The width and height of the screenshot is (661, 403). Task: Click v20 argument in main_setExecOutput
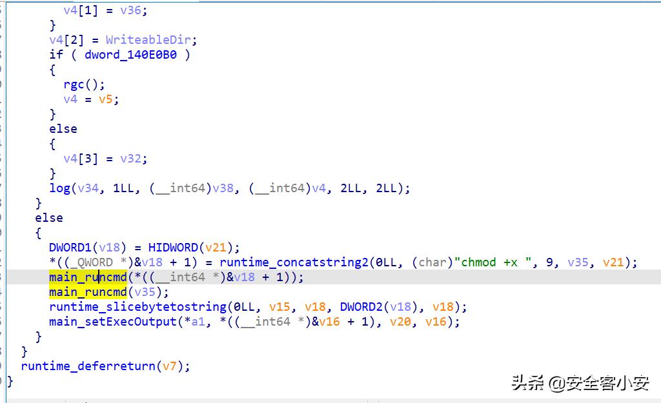(x=400, y=322)
